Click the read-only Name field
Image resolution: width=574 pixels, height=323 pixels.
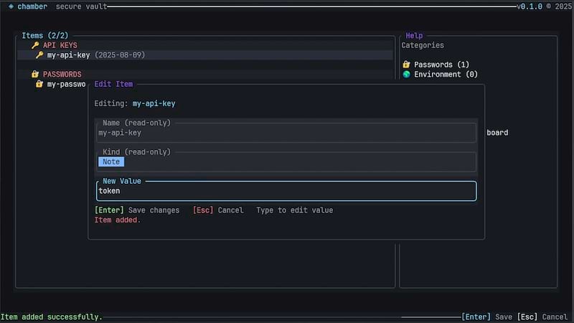click(286, 133)
